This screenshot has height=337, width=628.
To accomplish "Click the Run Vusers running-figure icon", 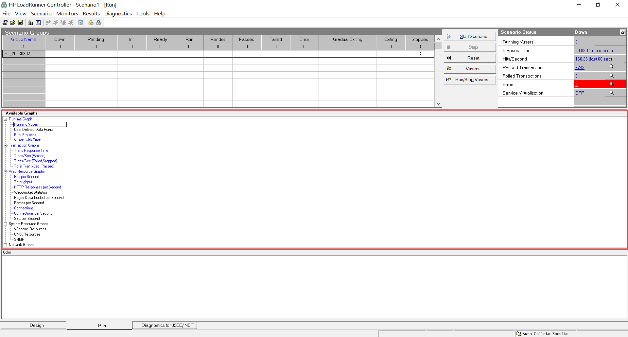I will [x=56, y=23].
